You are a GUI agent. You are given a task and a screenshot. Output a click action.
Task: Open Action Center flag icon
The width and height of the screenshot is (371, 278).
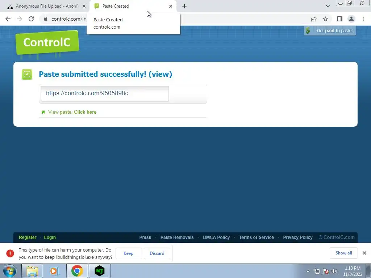pyautogui.click(x=326, y=271)
